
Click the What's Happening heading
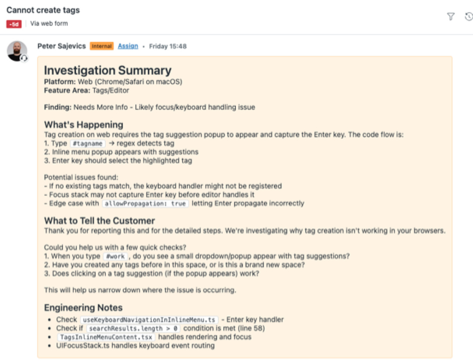[x=83, y=125]
